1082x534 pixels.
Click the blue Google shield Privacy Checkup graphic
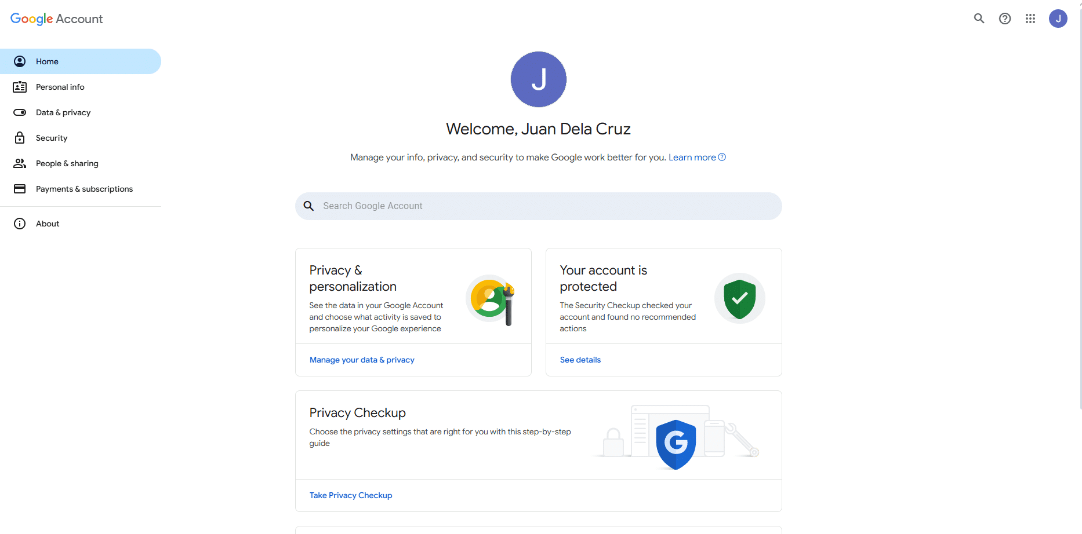[x=676, y=444]
